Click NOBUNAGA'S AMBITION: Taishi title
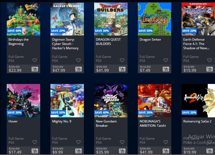The width and height of the screenshot is (215, 155). 153,124
